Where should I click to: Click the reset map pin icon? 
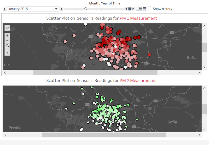click(7, 46)
